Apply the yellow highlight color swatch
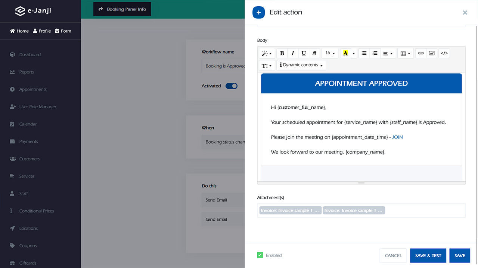The image size is (478, 268). pyautogui.click(x=345, y=53)
